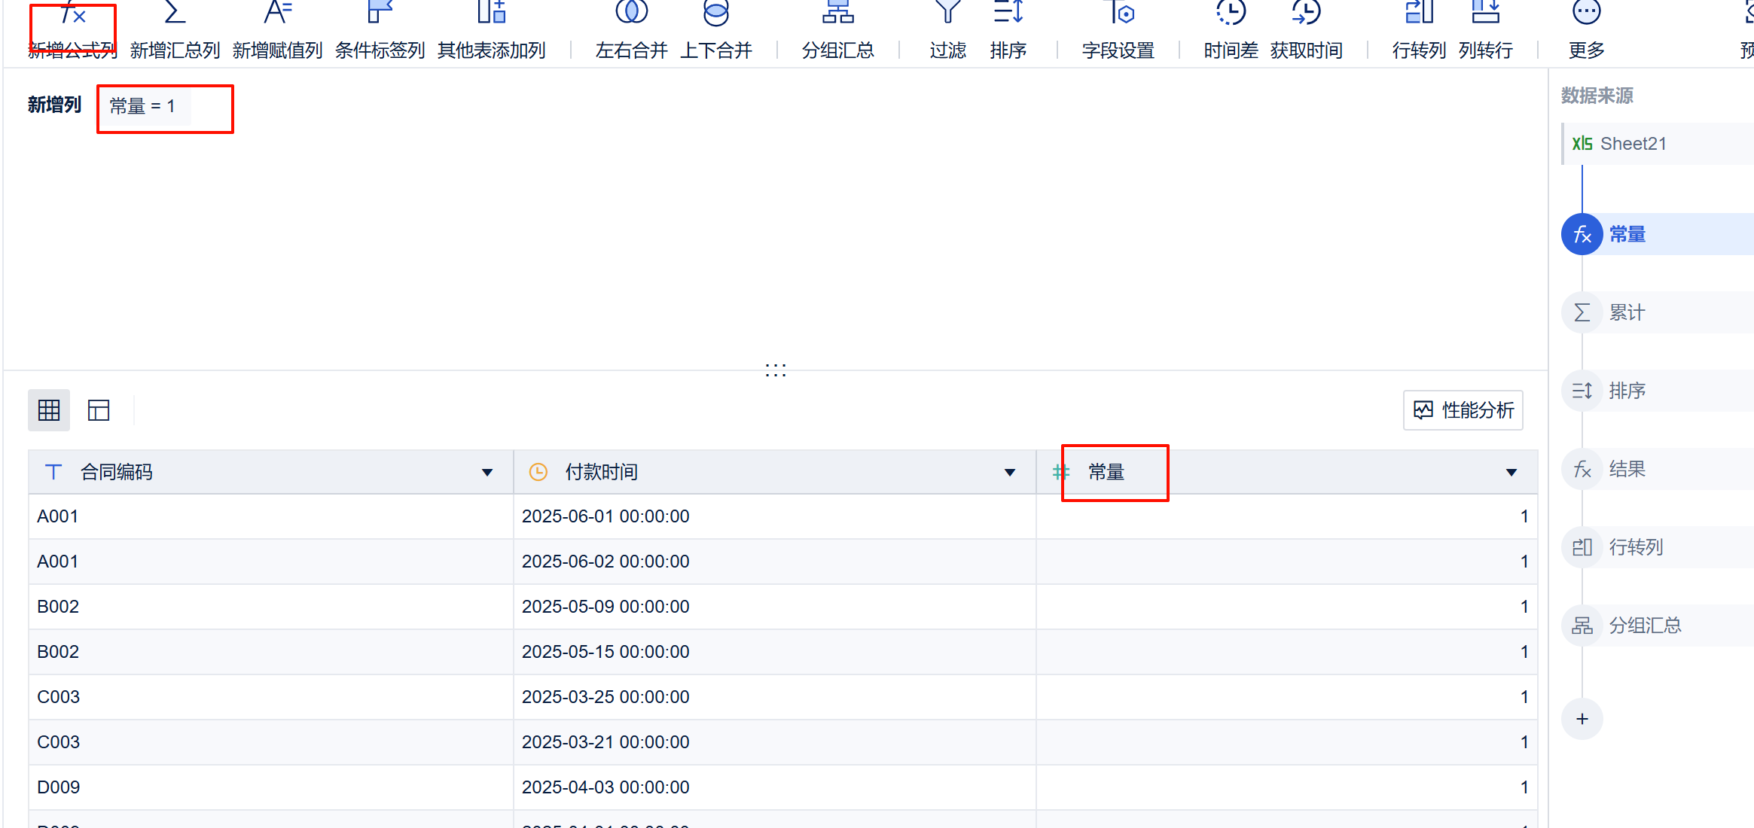Open the 性能分析 panel

coord(1463,410)
